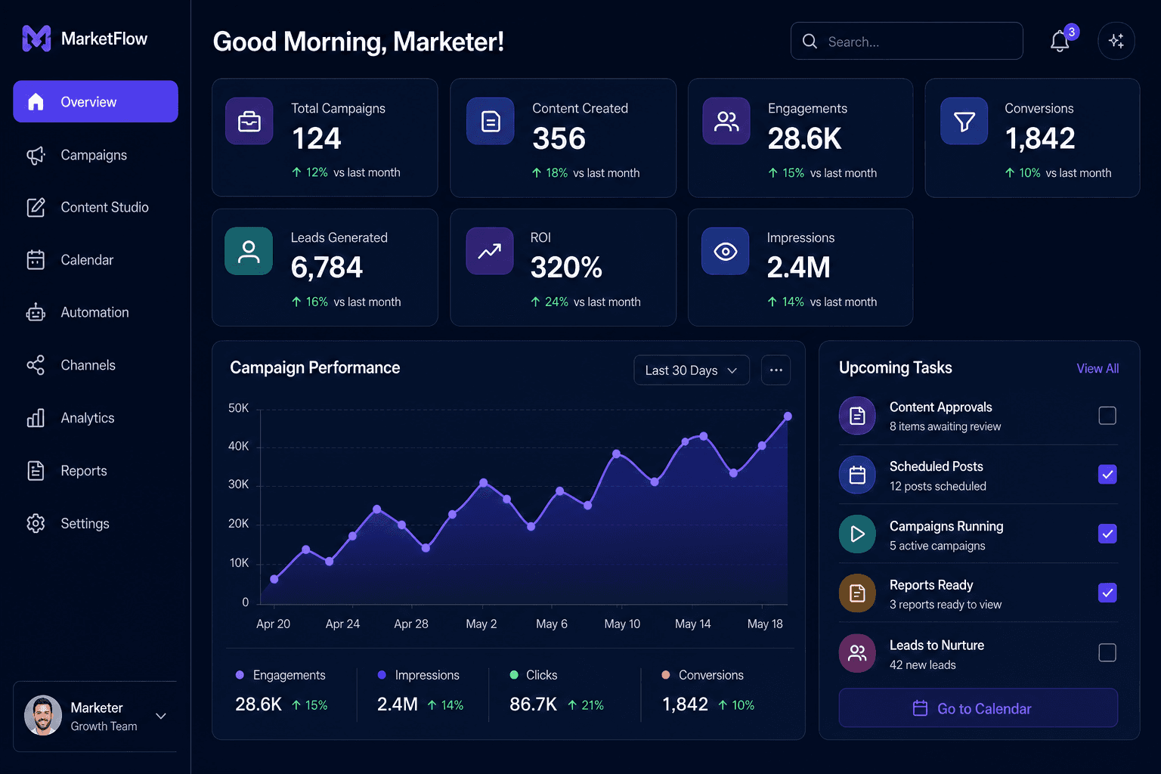Screen dimensions: 1161x774
Task: Click the Reports Ready document icon
Action: tap(857, 593)
